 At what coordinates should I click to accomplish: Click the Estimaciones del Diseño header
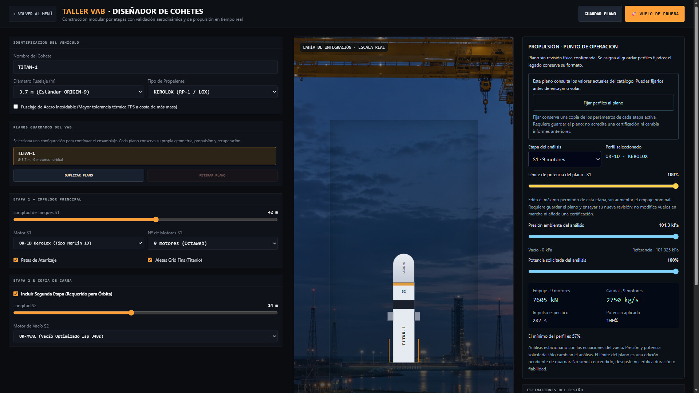[555, 390]
